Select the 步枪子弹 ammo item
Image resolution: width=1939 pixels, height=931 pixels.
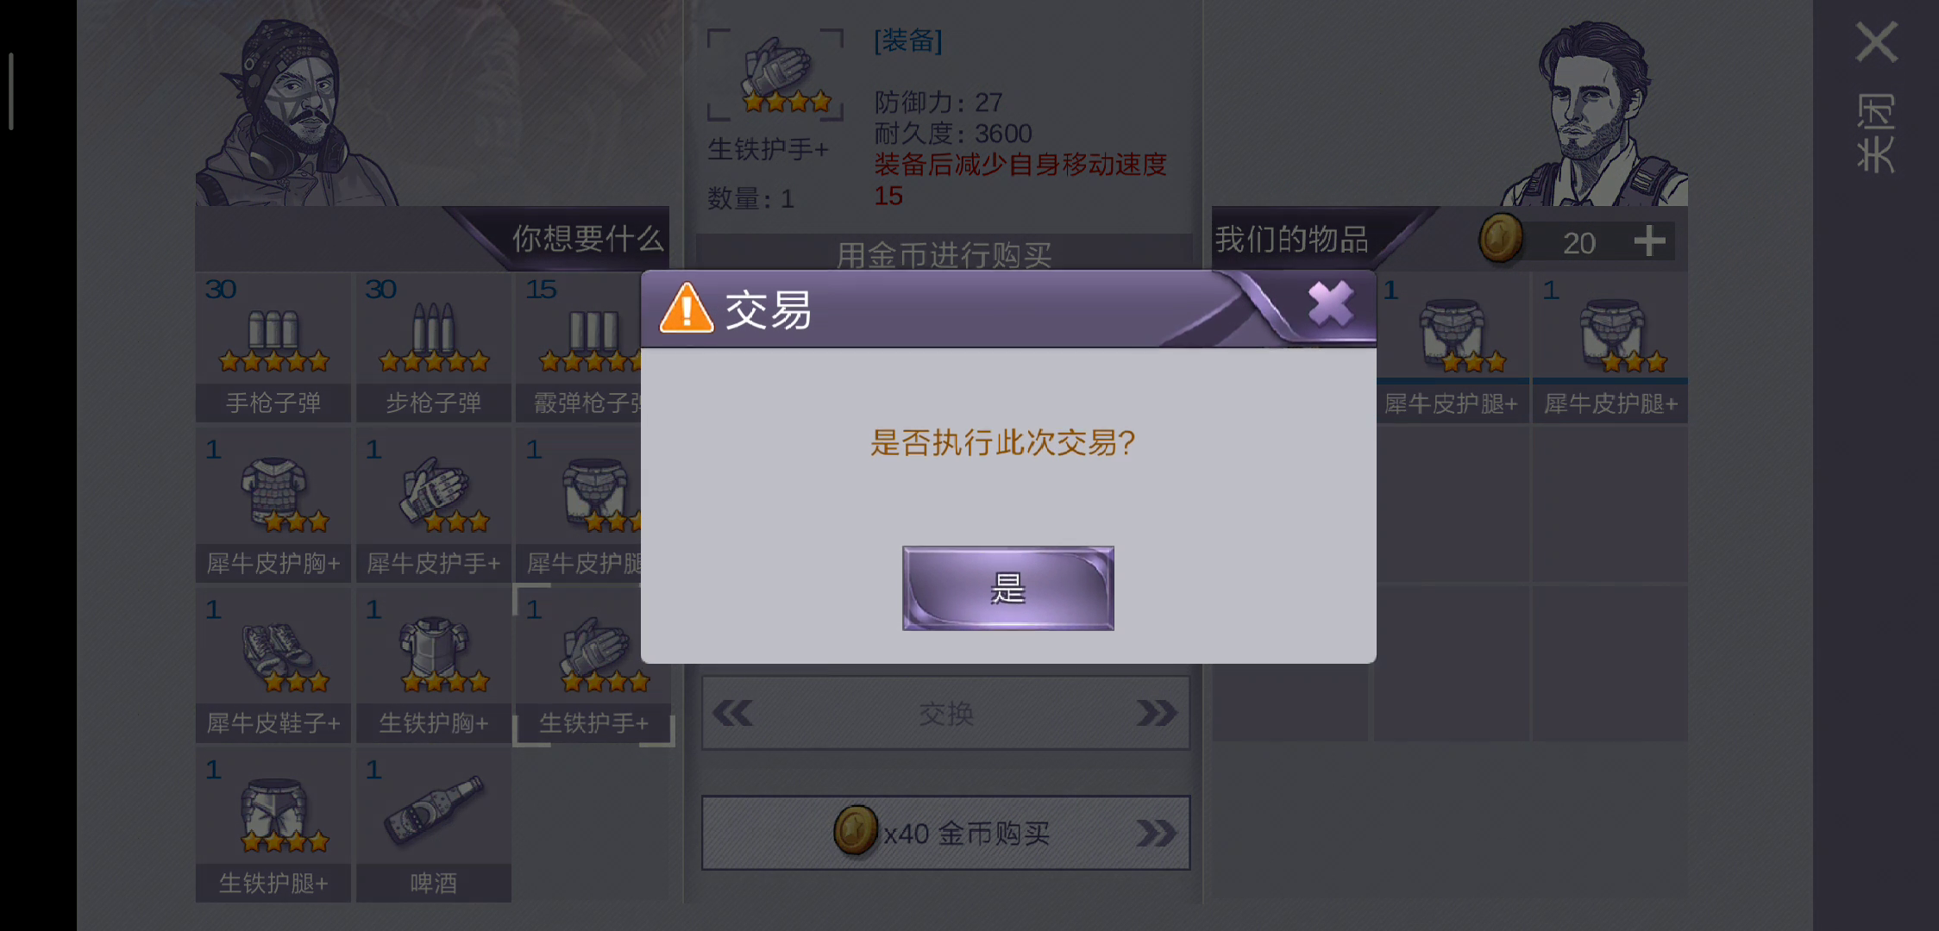(434, 347)
